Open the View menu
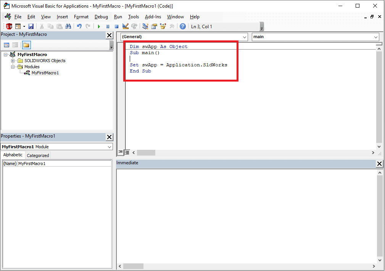This screenshot has width=385, height=271. pyautogui.click(x=46, y=17)
